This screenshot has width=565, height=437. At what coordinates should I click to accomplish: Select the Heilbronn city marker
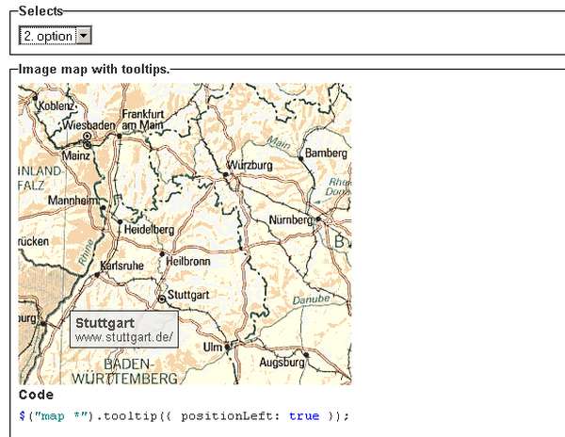[x=161, y=254]
